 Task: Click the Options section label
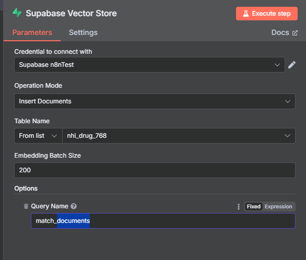click(x=26, y=188)
